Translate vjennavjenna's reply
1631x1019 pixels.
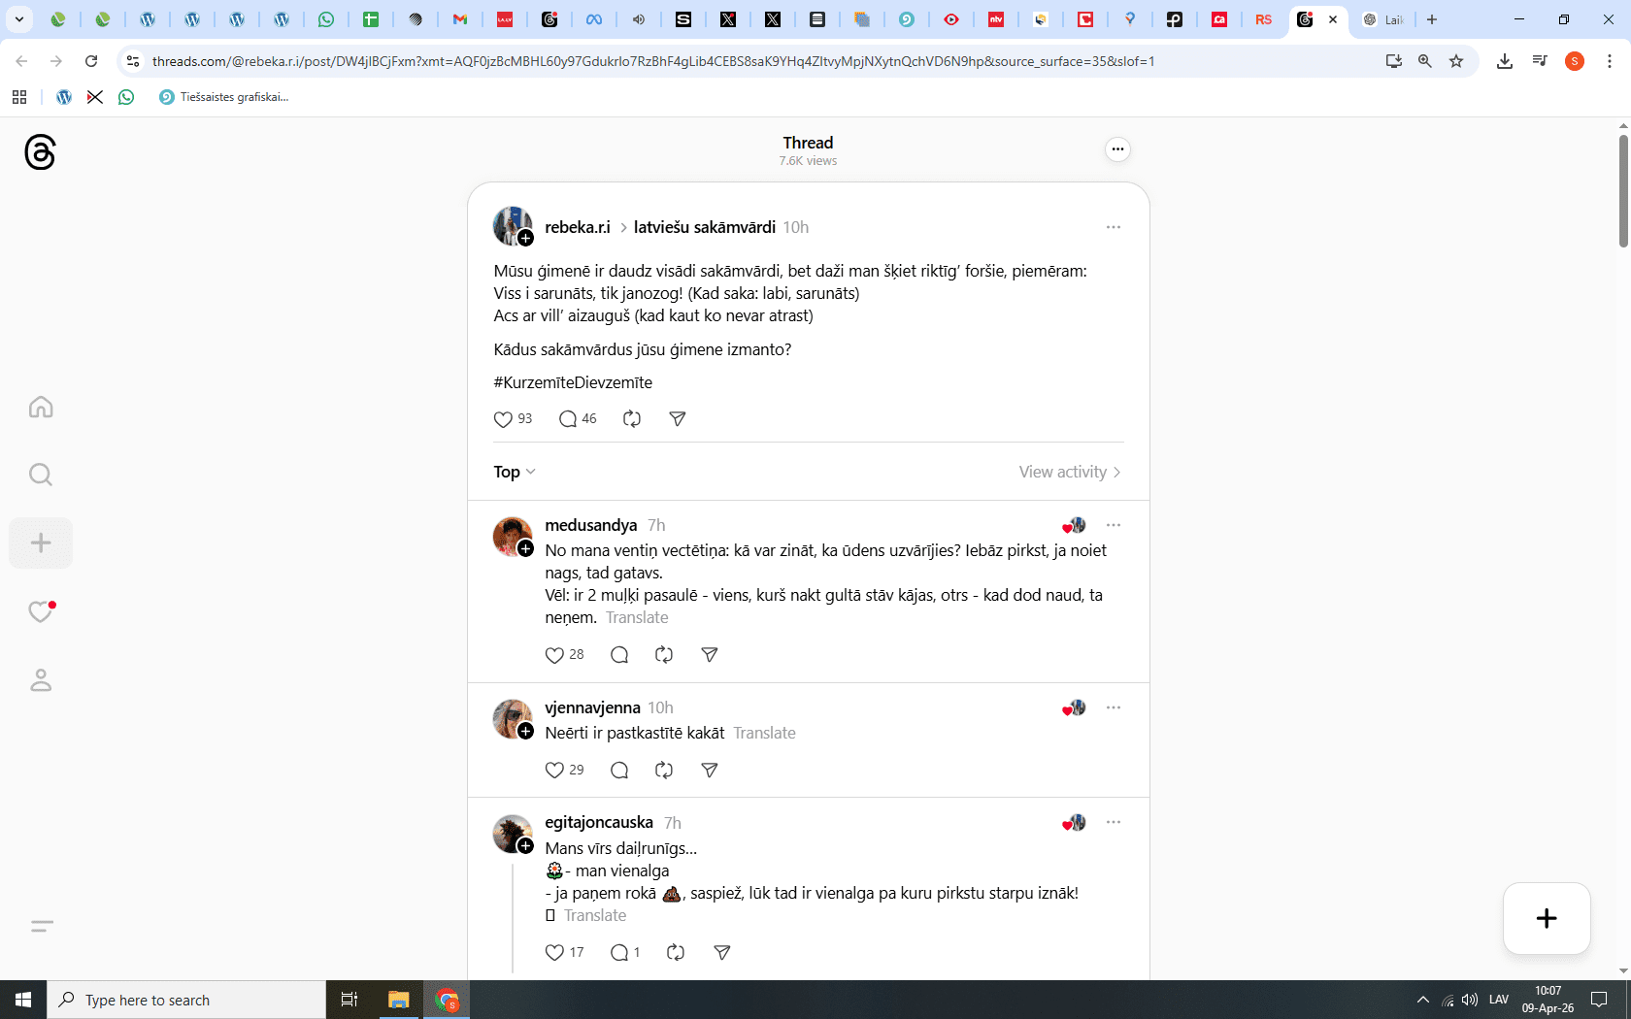pyautogui.click(x=764, y=733)
